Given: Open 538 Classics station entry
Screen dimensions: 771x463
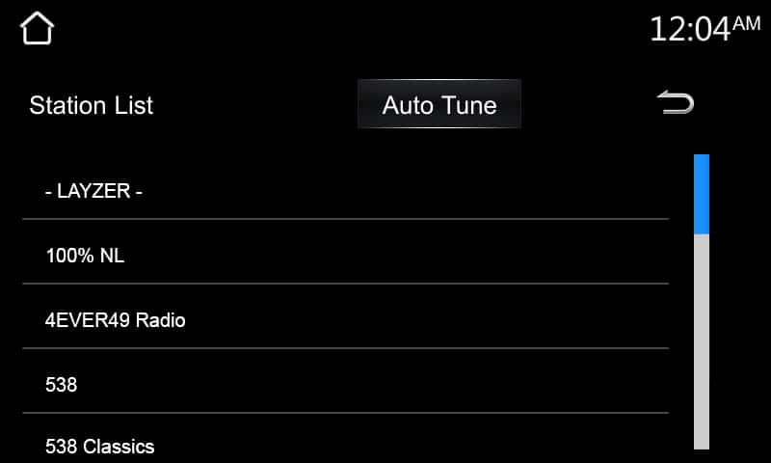Looking at the screenshot, I should (346, 438).
